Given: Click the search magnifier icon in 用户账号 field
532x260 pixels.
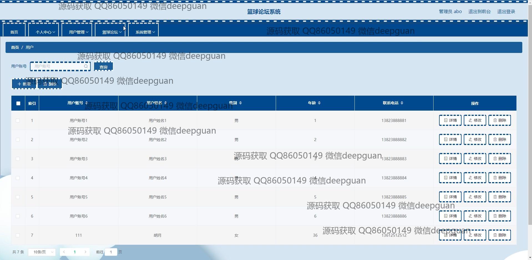Looking at the screenshot, I should (x=86, y=66).
